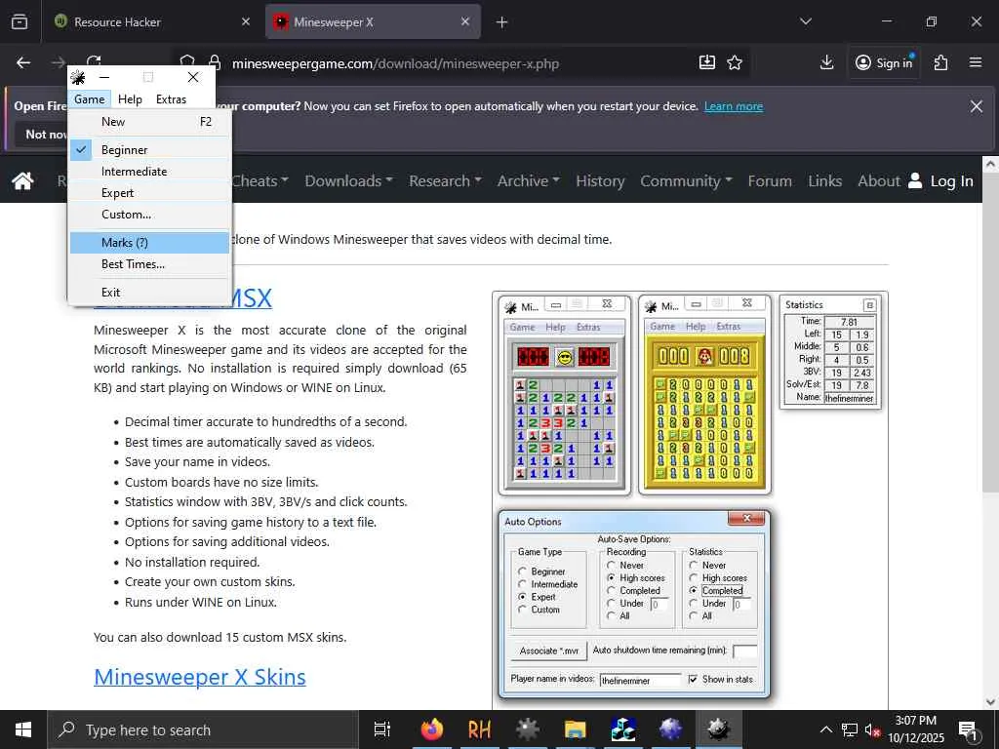Open the Custom... board dialog
Viewport: 999px width, 749px height.
[149, 215]
